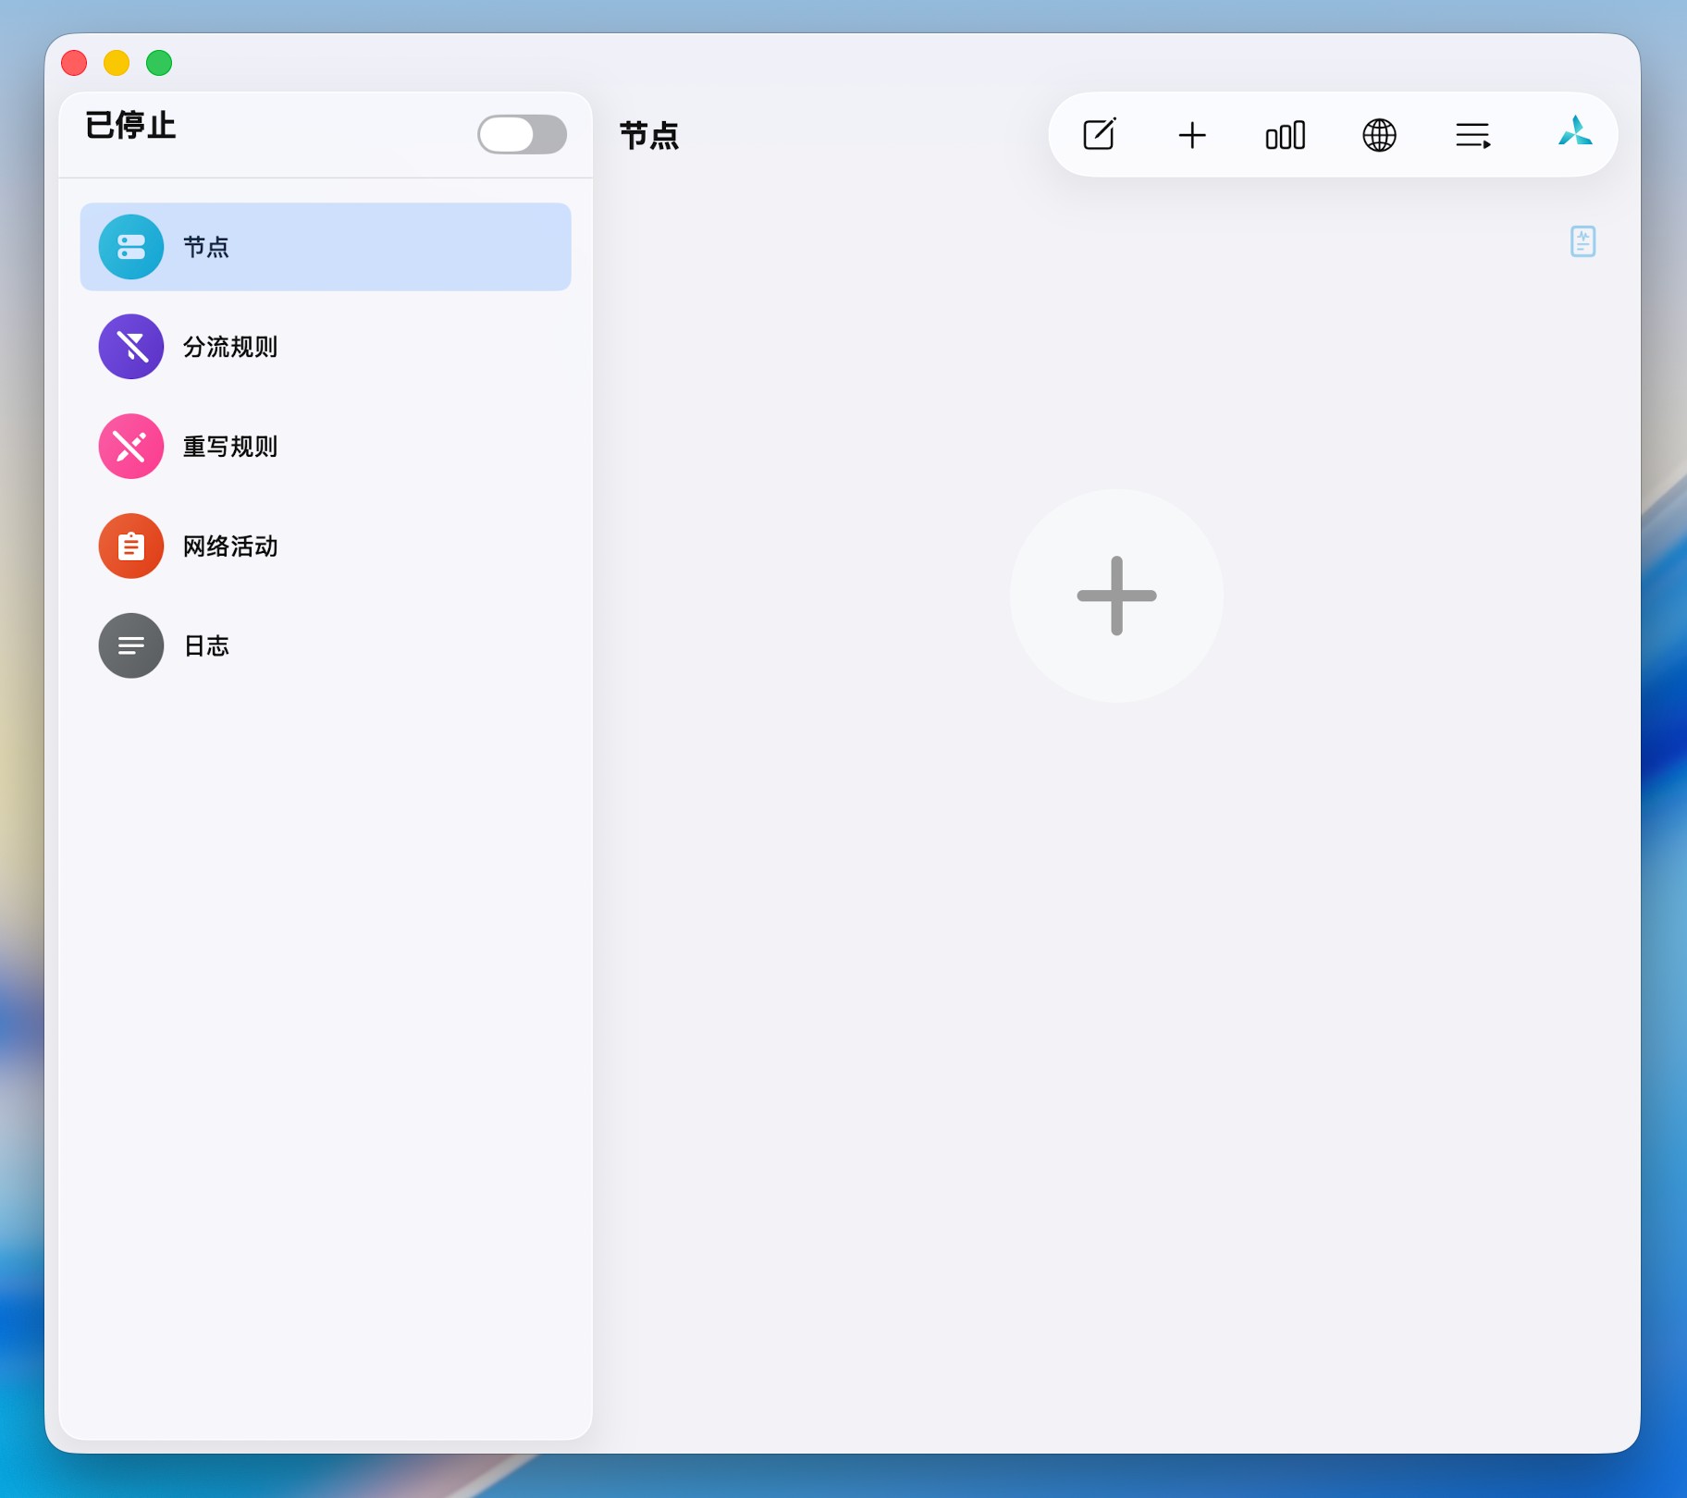
Task: Click the edit pencil icon in the toolbar
Action: [1099, 135]
